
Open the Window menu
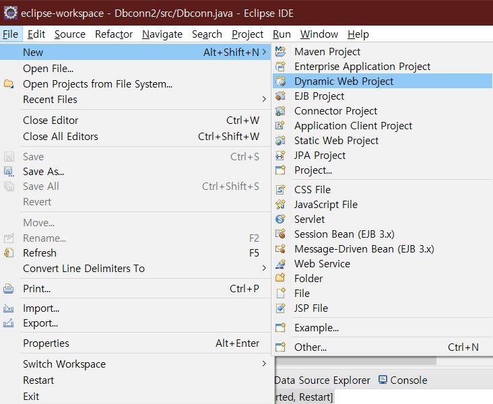(x=319, y=34)
